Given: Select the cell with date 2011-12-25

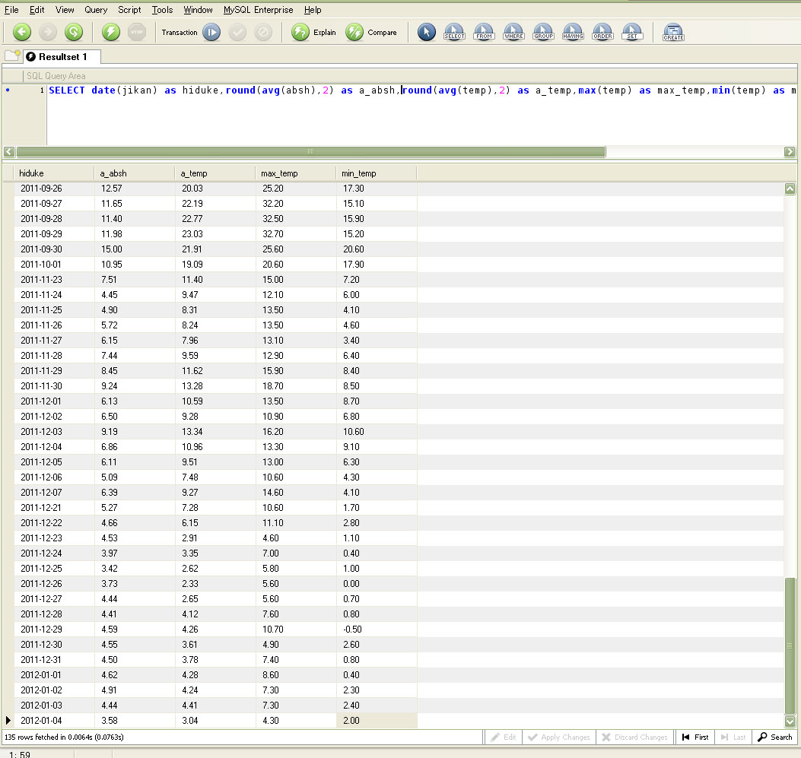Looking at the screenshot, I should [x=54, y=568].
